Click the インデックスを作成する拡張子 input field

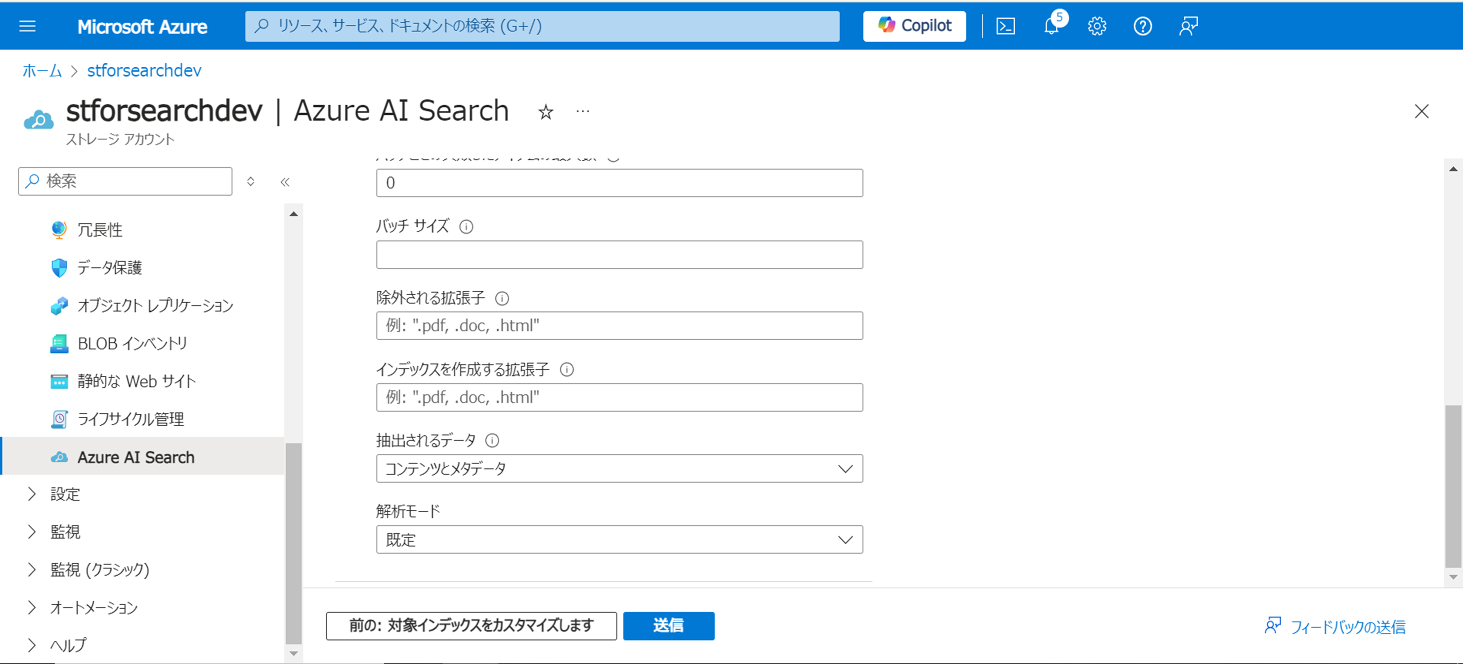pyautogui.click(x=619, y=398)
